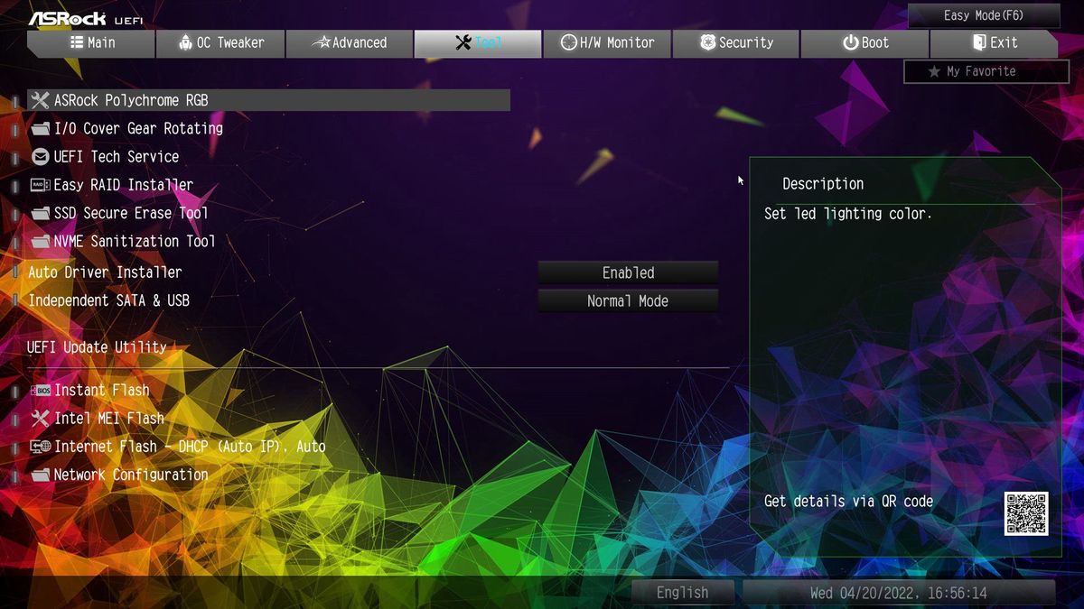Click the NVME Sanitization Tool folder icon
The image size is (1084, 609).
pyautogui.click(x=40, y=241)
